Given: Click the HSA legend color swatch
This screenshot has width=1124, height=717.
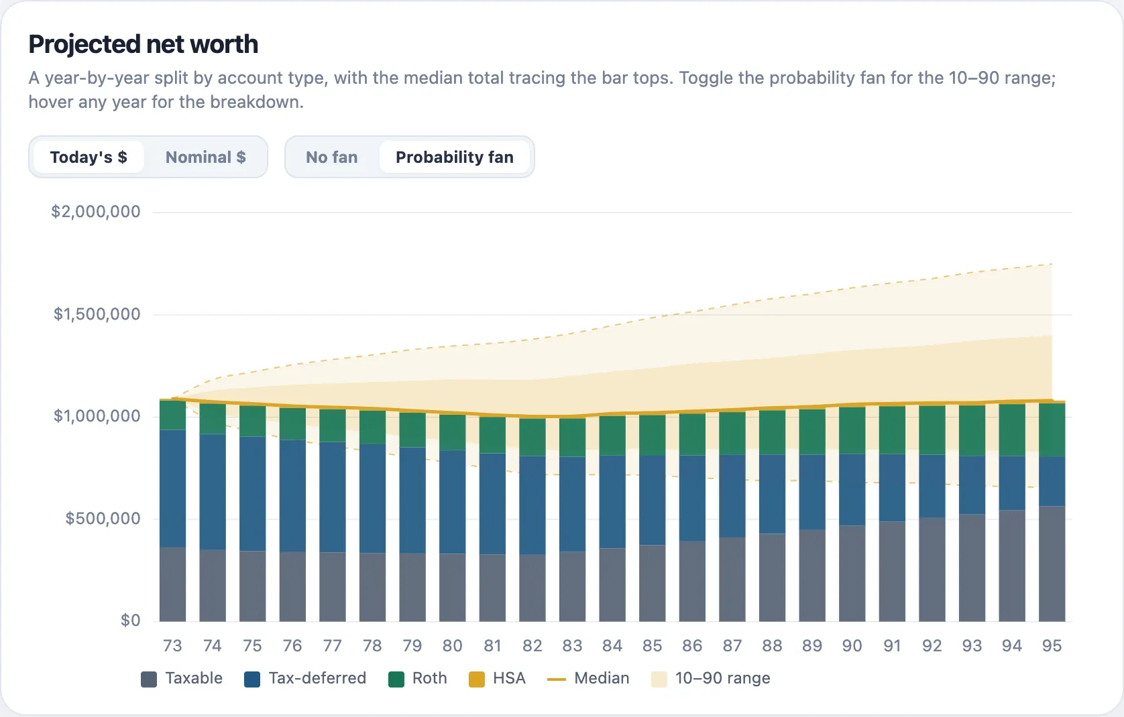Looking at the screenshot, I should pos(477,679).
